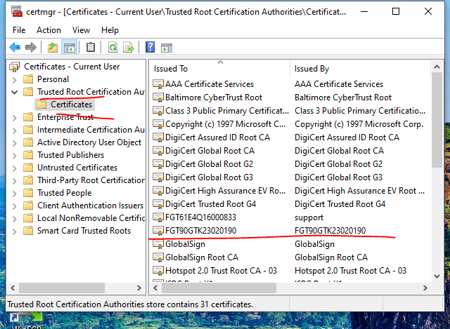
Task: Click certificate list horizontal scrollbar right arrow
Action: (425, 288)
